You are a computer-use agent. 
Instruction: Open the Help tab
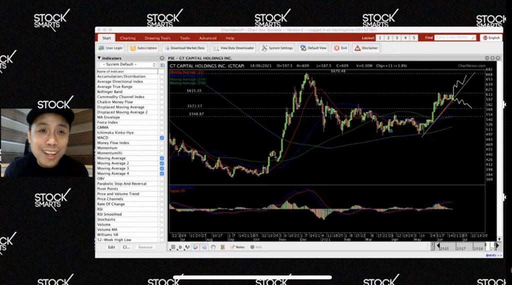click(x=230, y=38)
